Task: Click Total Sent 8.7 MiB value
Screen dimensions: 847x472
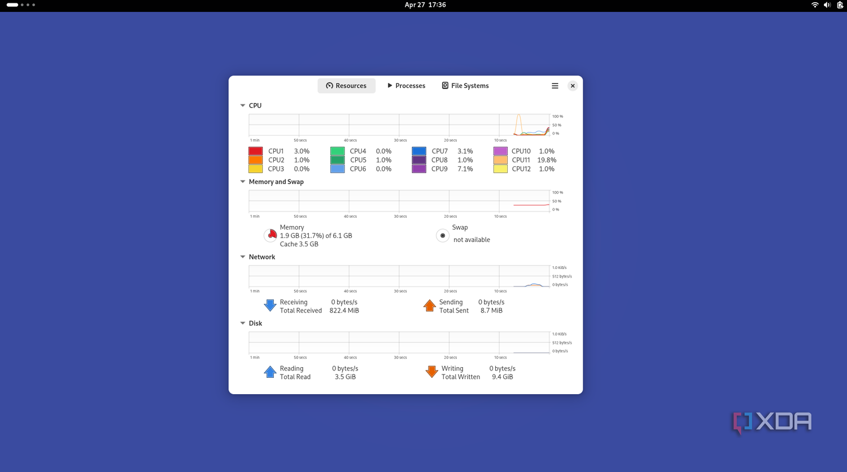Action: click(491, 311)
